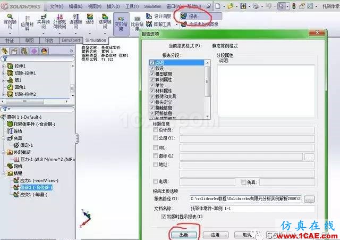The height and width of the screenshot is (240, 340).
Task: Click the Rebuild traffic light icon
Action: click(294, 6)
